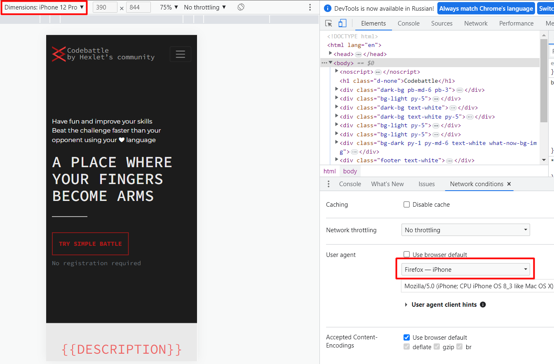This screenshot has height=364, width=554.
Task: Open the Dimensions iPhone 12 Pro dropdown
Action: 44,7
